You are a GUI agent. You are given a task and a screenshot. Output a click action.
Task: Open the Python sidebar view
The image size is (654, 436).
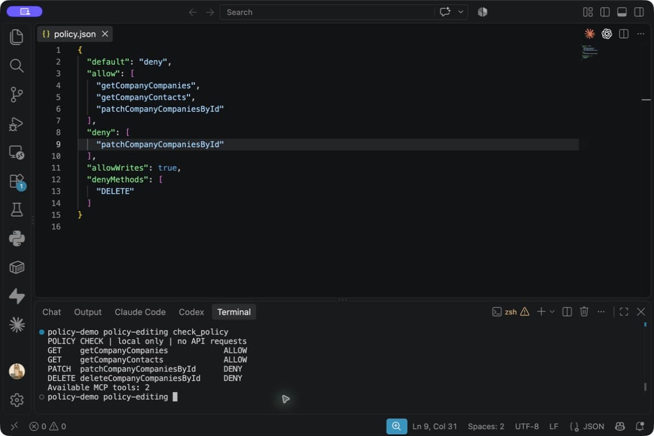[16, 238]
